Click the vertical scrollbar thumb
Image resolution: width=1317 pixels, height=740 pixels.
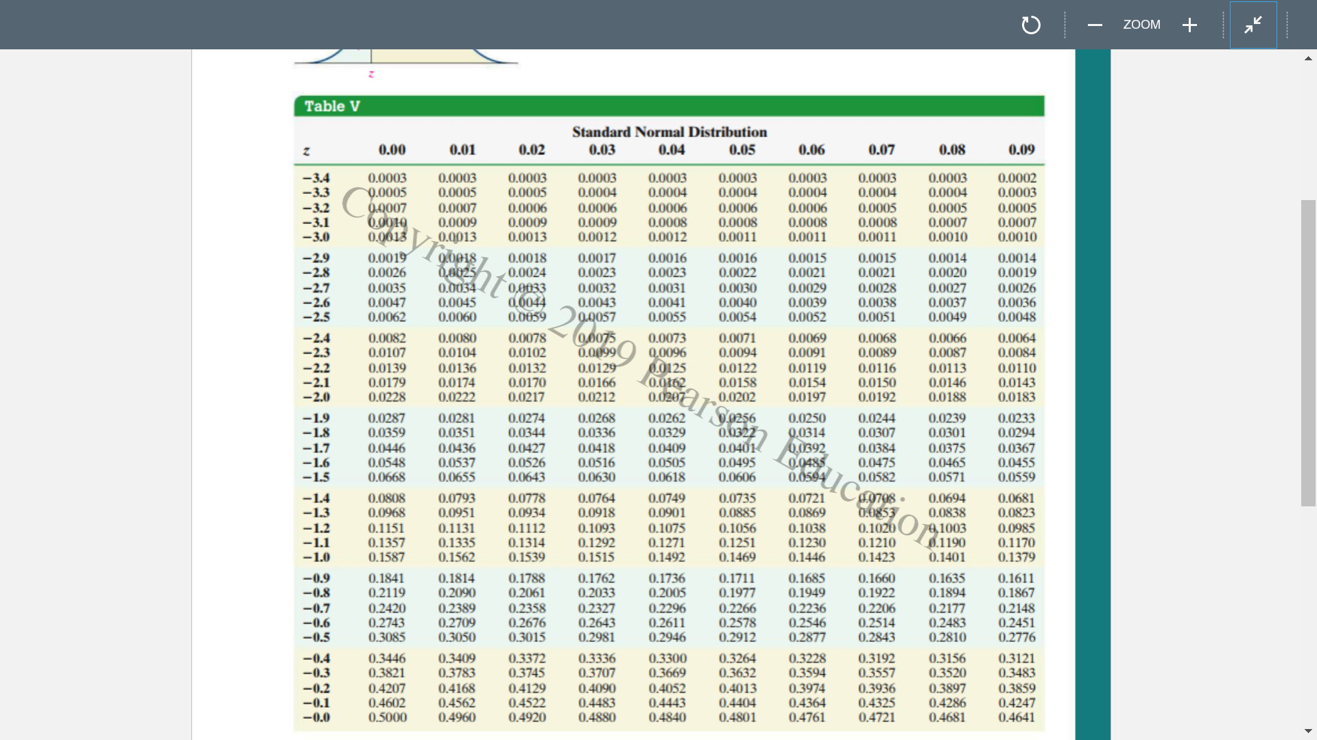click(1308, 353)
